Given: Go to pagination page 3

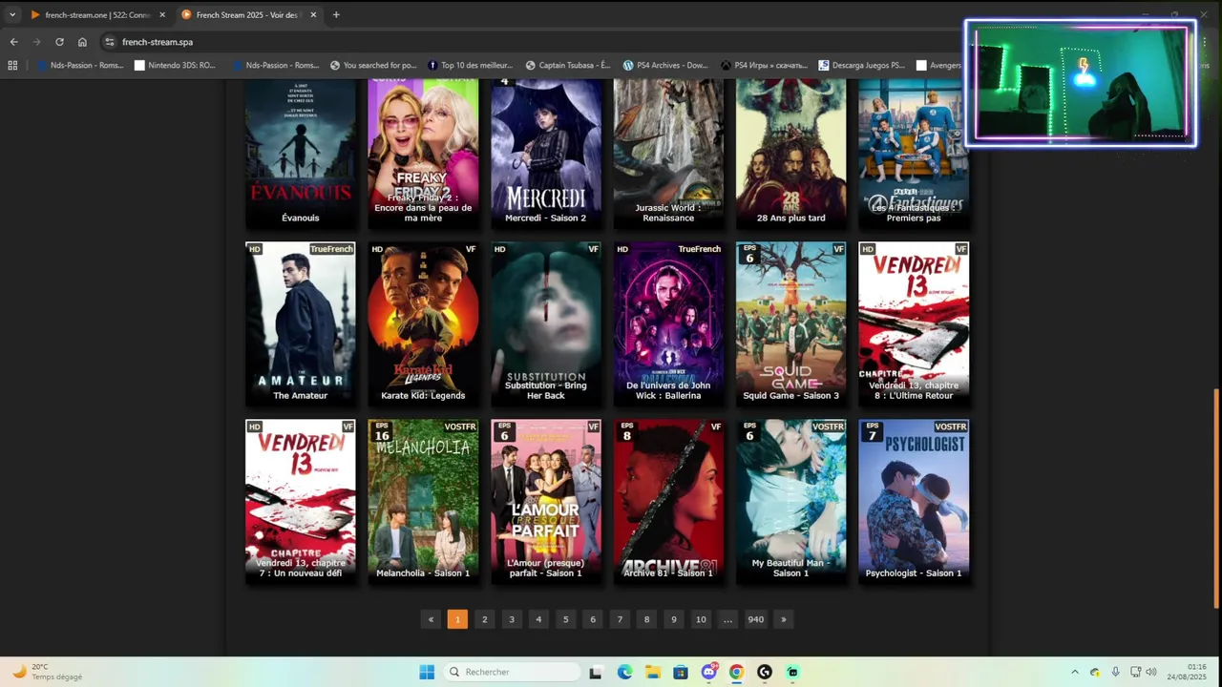Looking at the screenshot, I should click(512, 619).
